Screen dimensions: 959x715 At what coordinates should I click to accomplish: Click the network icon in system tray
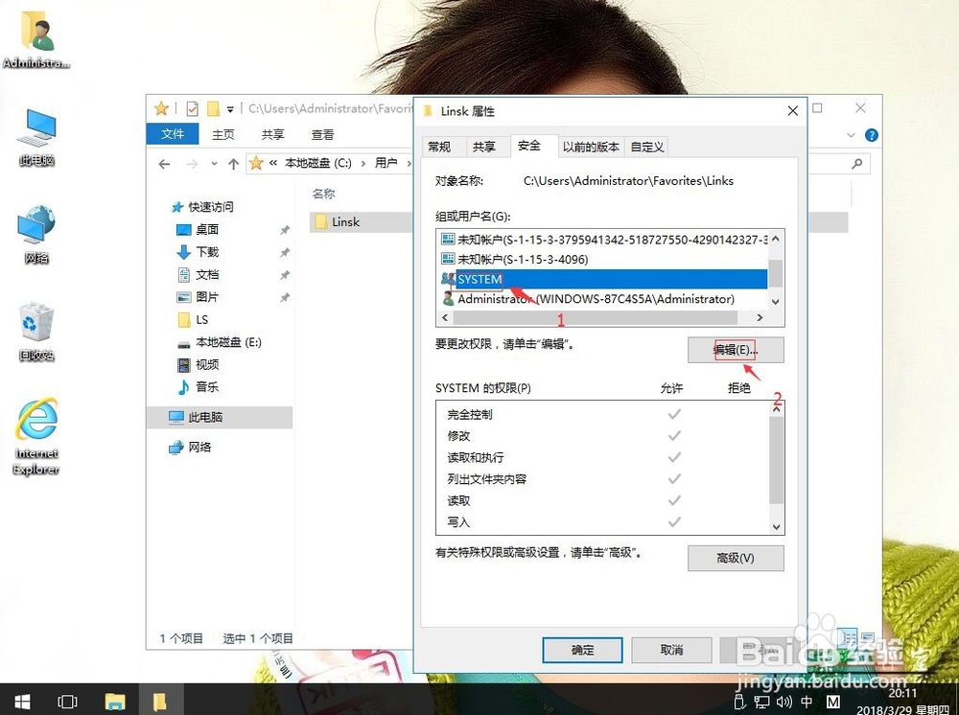click(x=761, y=702)
